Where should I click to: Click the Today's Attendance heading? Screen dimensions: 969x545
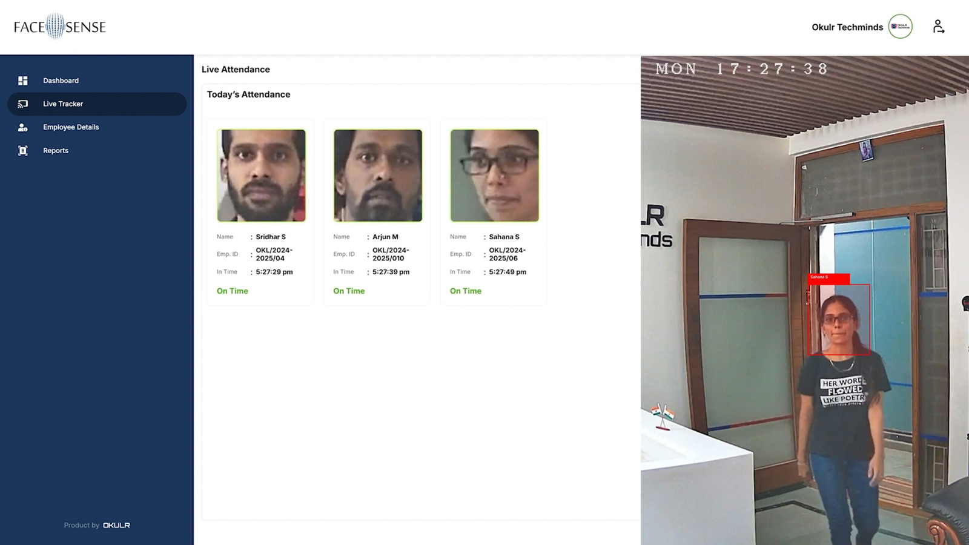248,94
